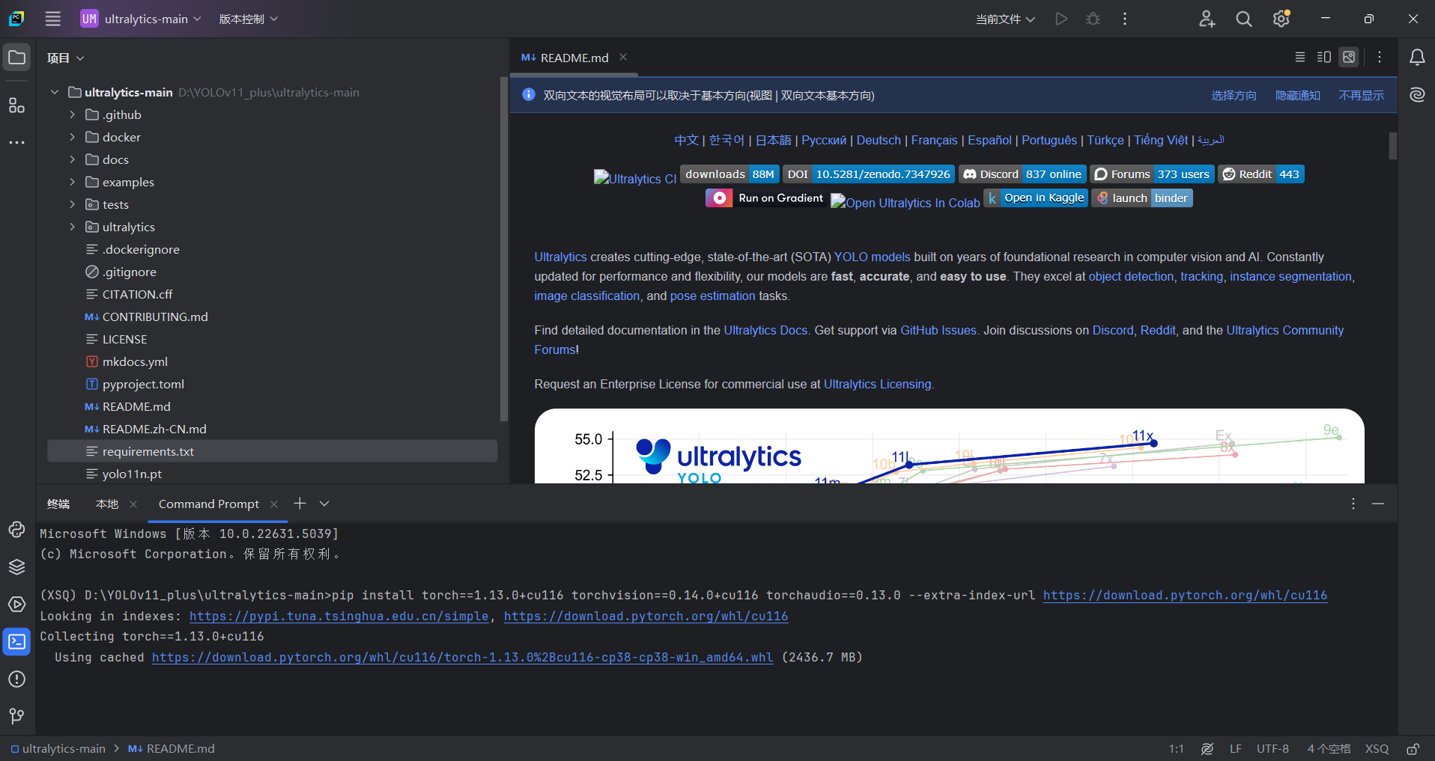Viewport: 1435px width, 761px height.
Task: Click 隐藏通知 in the banner
Action: 1298,95
